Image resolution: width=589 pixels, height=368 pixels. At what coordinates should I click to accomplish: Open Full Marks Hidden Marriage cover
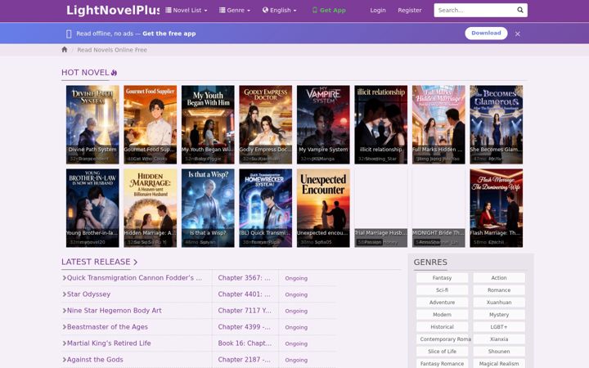[x=438, y=124]
